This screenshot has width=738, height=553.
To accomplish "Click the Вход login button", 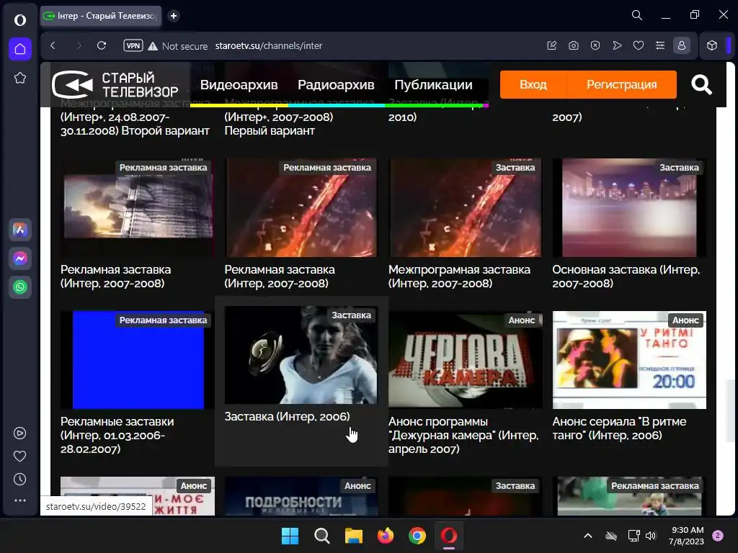I will click(x=533, y=85).
